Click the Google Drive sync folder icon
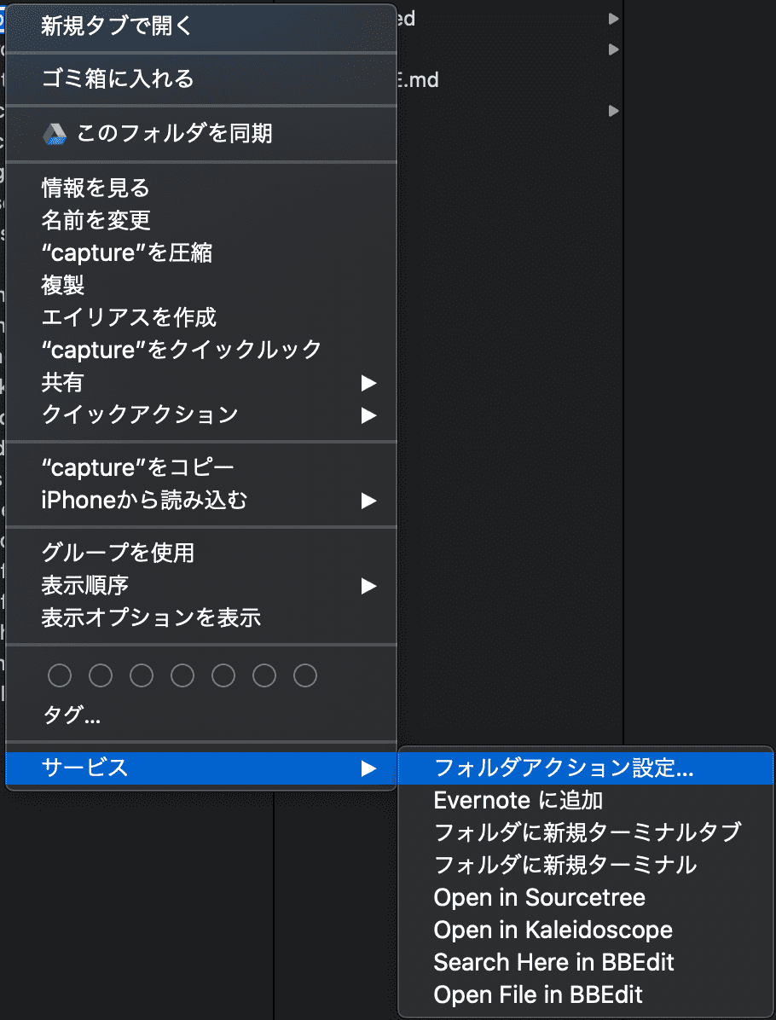 point(55,134)
